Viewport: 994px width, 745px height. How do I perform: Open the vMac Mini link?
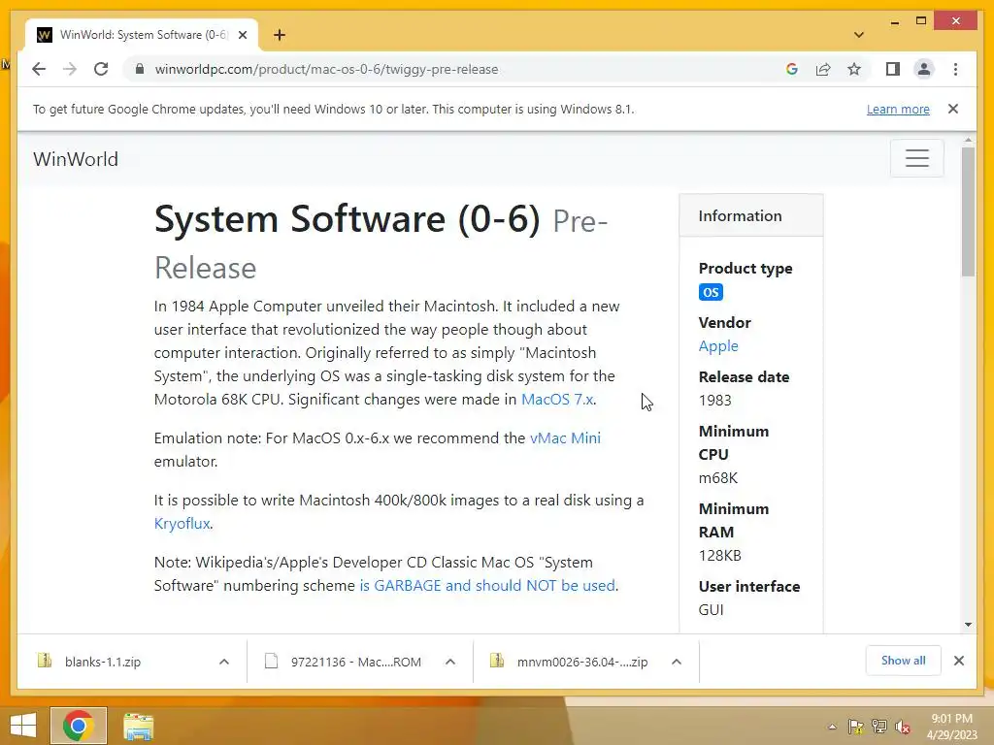point(565,437)
